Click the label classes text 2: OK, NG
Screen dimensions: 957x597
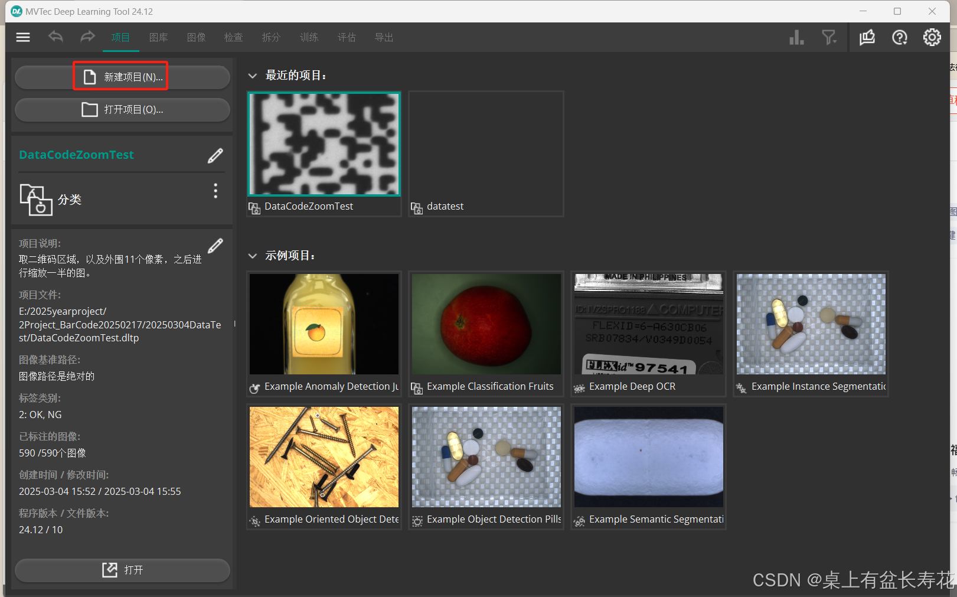coord(40,415)
